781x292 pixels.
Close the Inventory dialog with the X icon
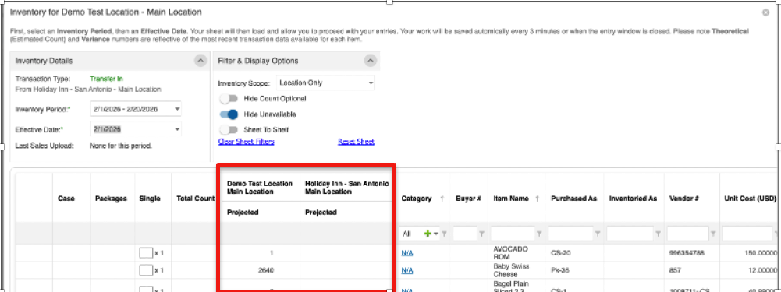coord(765,12)
